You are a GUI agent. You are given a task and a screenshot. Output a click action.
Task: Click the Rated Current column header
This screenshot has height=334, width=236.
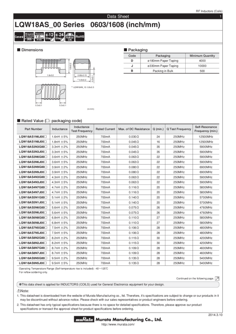105,129
